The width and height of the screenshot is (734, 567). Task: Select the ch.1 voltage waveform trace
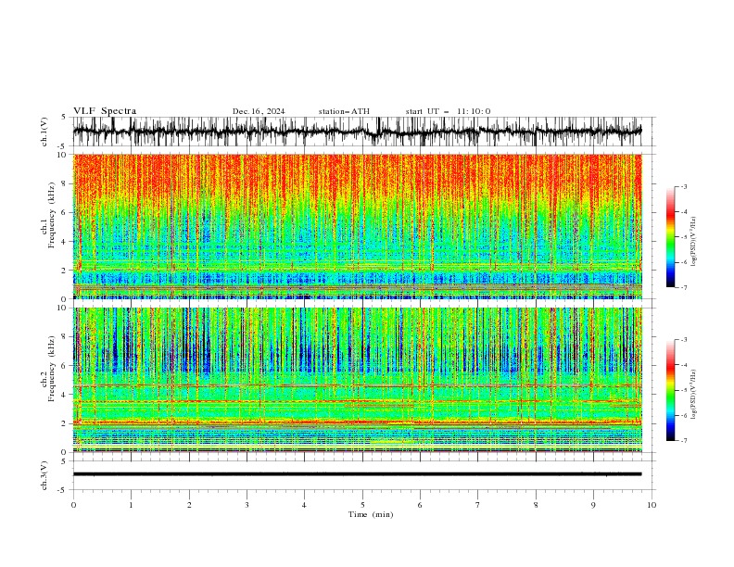coord(357,132)
